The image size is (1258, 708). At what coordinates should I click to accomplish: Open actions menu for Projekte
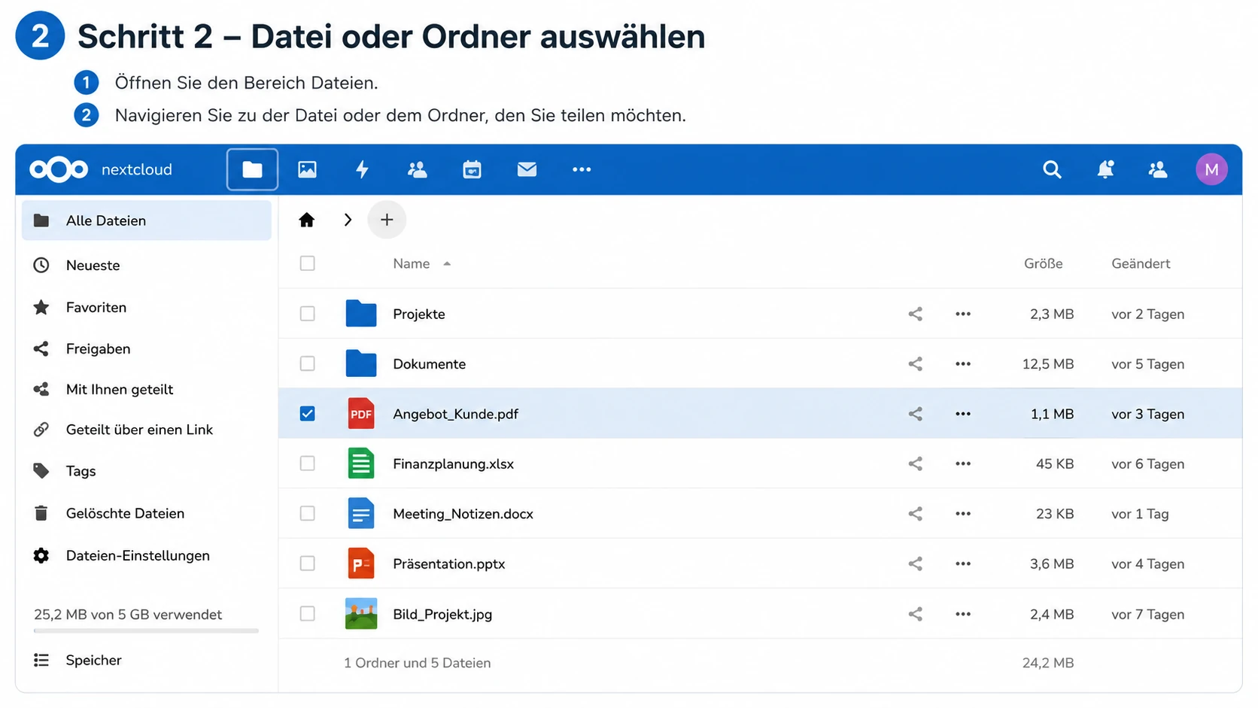[x=963, y=314]
